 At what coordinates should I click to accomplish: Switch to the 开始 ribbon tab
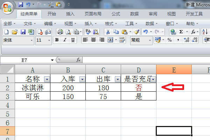52,14
